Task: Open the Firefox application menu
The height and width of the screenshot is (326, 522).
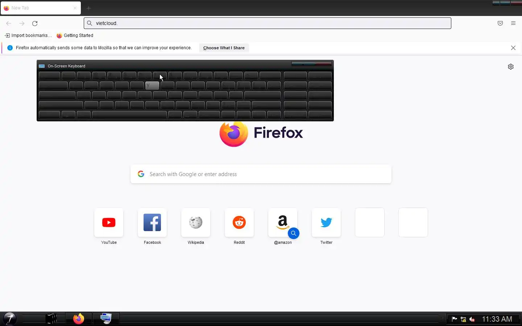Action: coord(513,23)
